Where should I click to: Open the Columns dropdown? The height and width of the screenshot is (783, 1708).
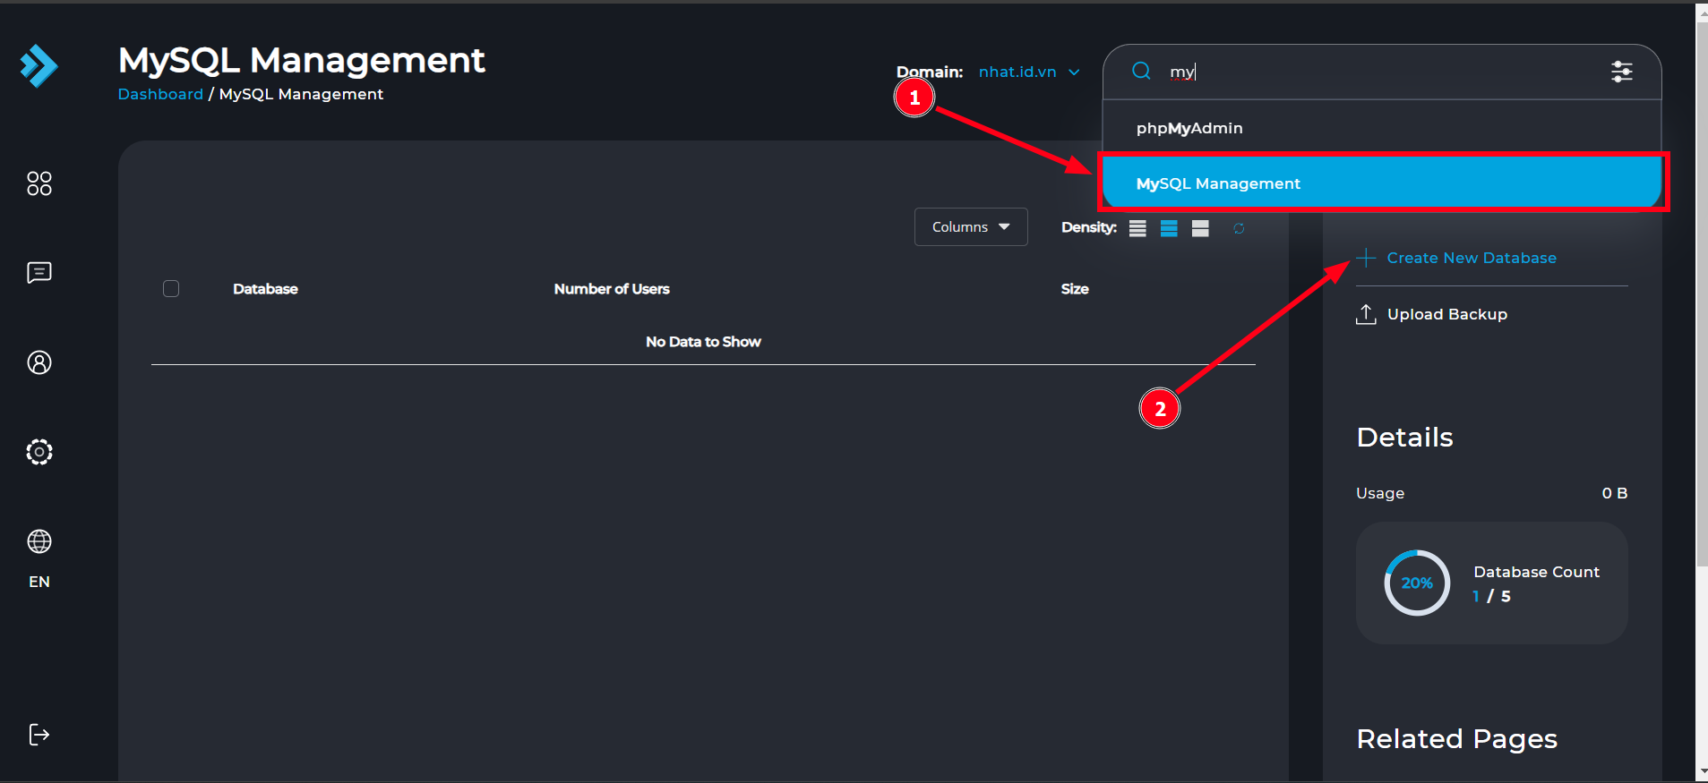(971, 227)
